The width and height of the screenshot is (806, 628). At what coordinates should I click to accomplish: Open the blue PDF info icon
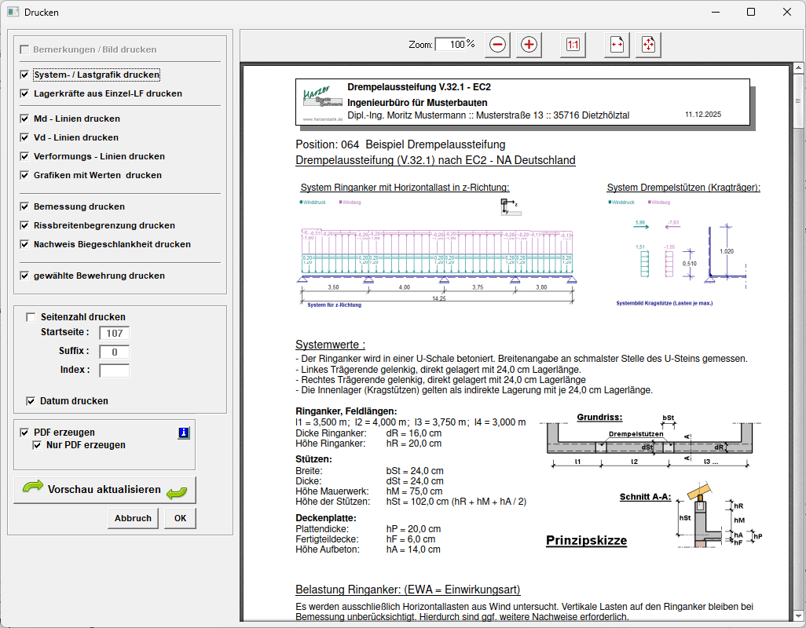[x=184, y=433]
